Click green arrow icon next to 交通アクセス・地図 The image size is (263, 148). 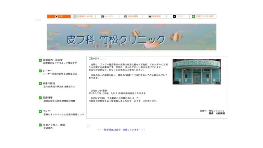tap(40, 125)
